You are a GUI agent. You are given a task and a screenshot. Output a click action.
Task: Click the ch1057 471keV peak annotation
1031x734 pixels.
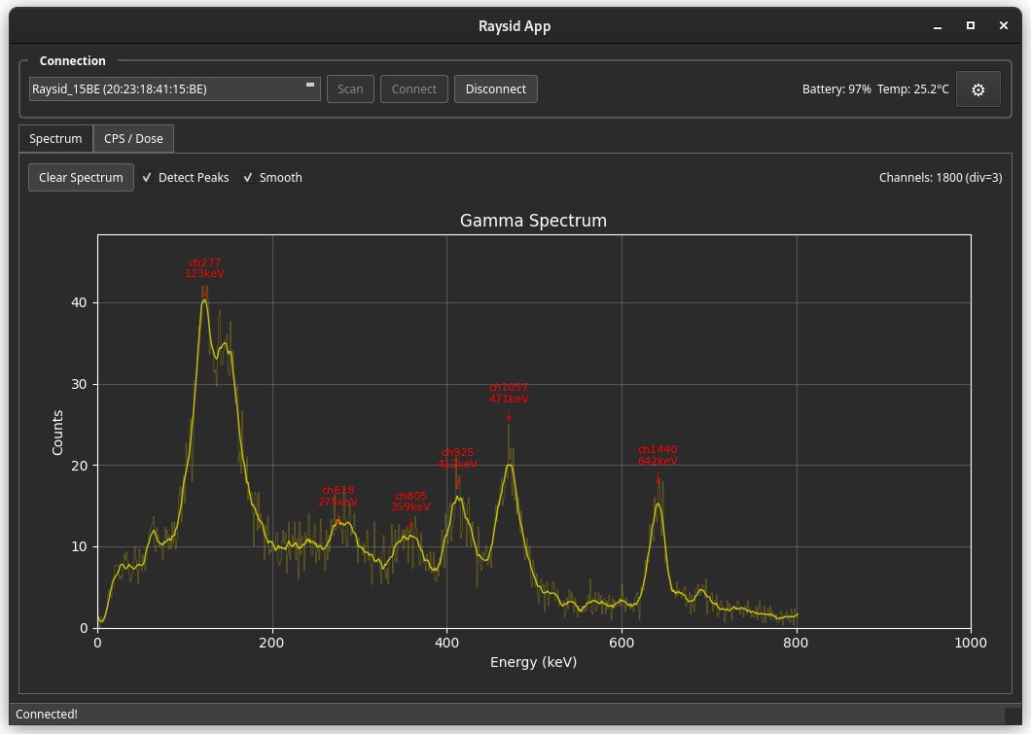(x=509, y=393)
